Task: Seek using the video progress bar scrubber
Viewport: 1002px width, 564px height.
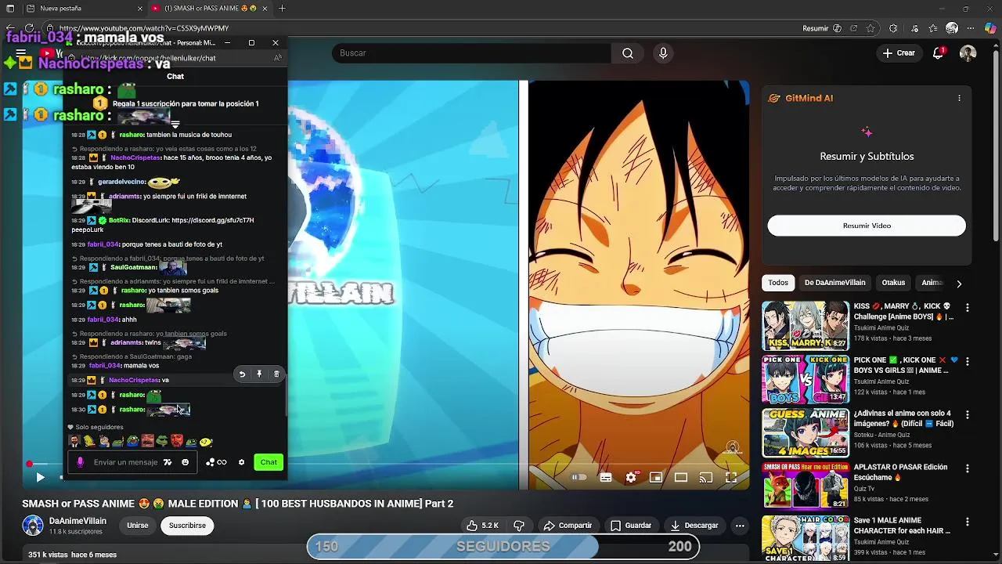Action: (x=29, y=464)
